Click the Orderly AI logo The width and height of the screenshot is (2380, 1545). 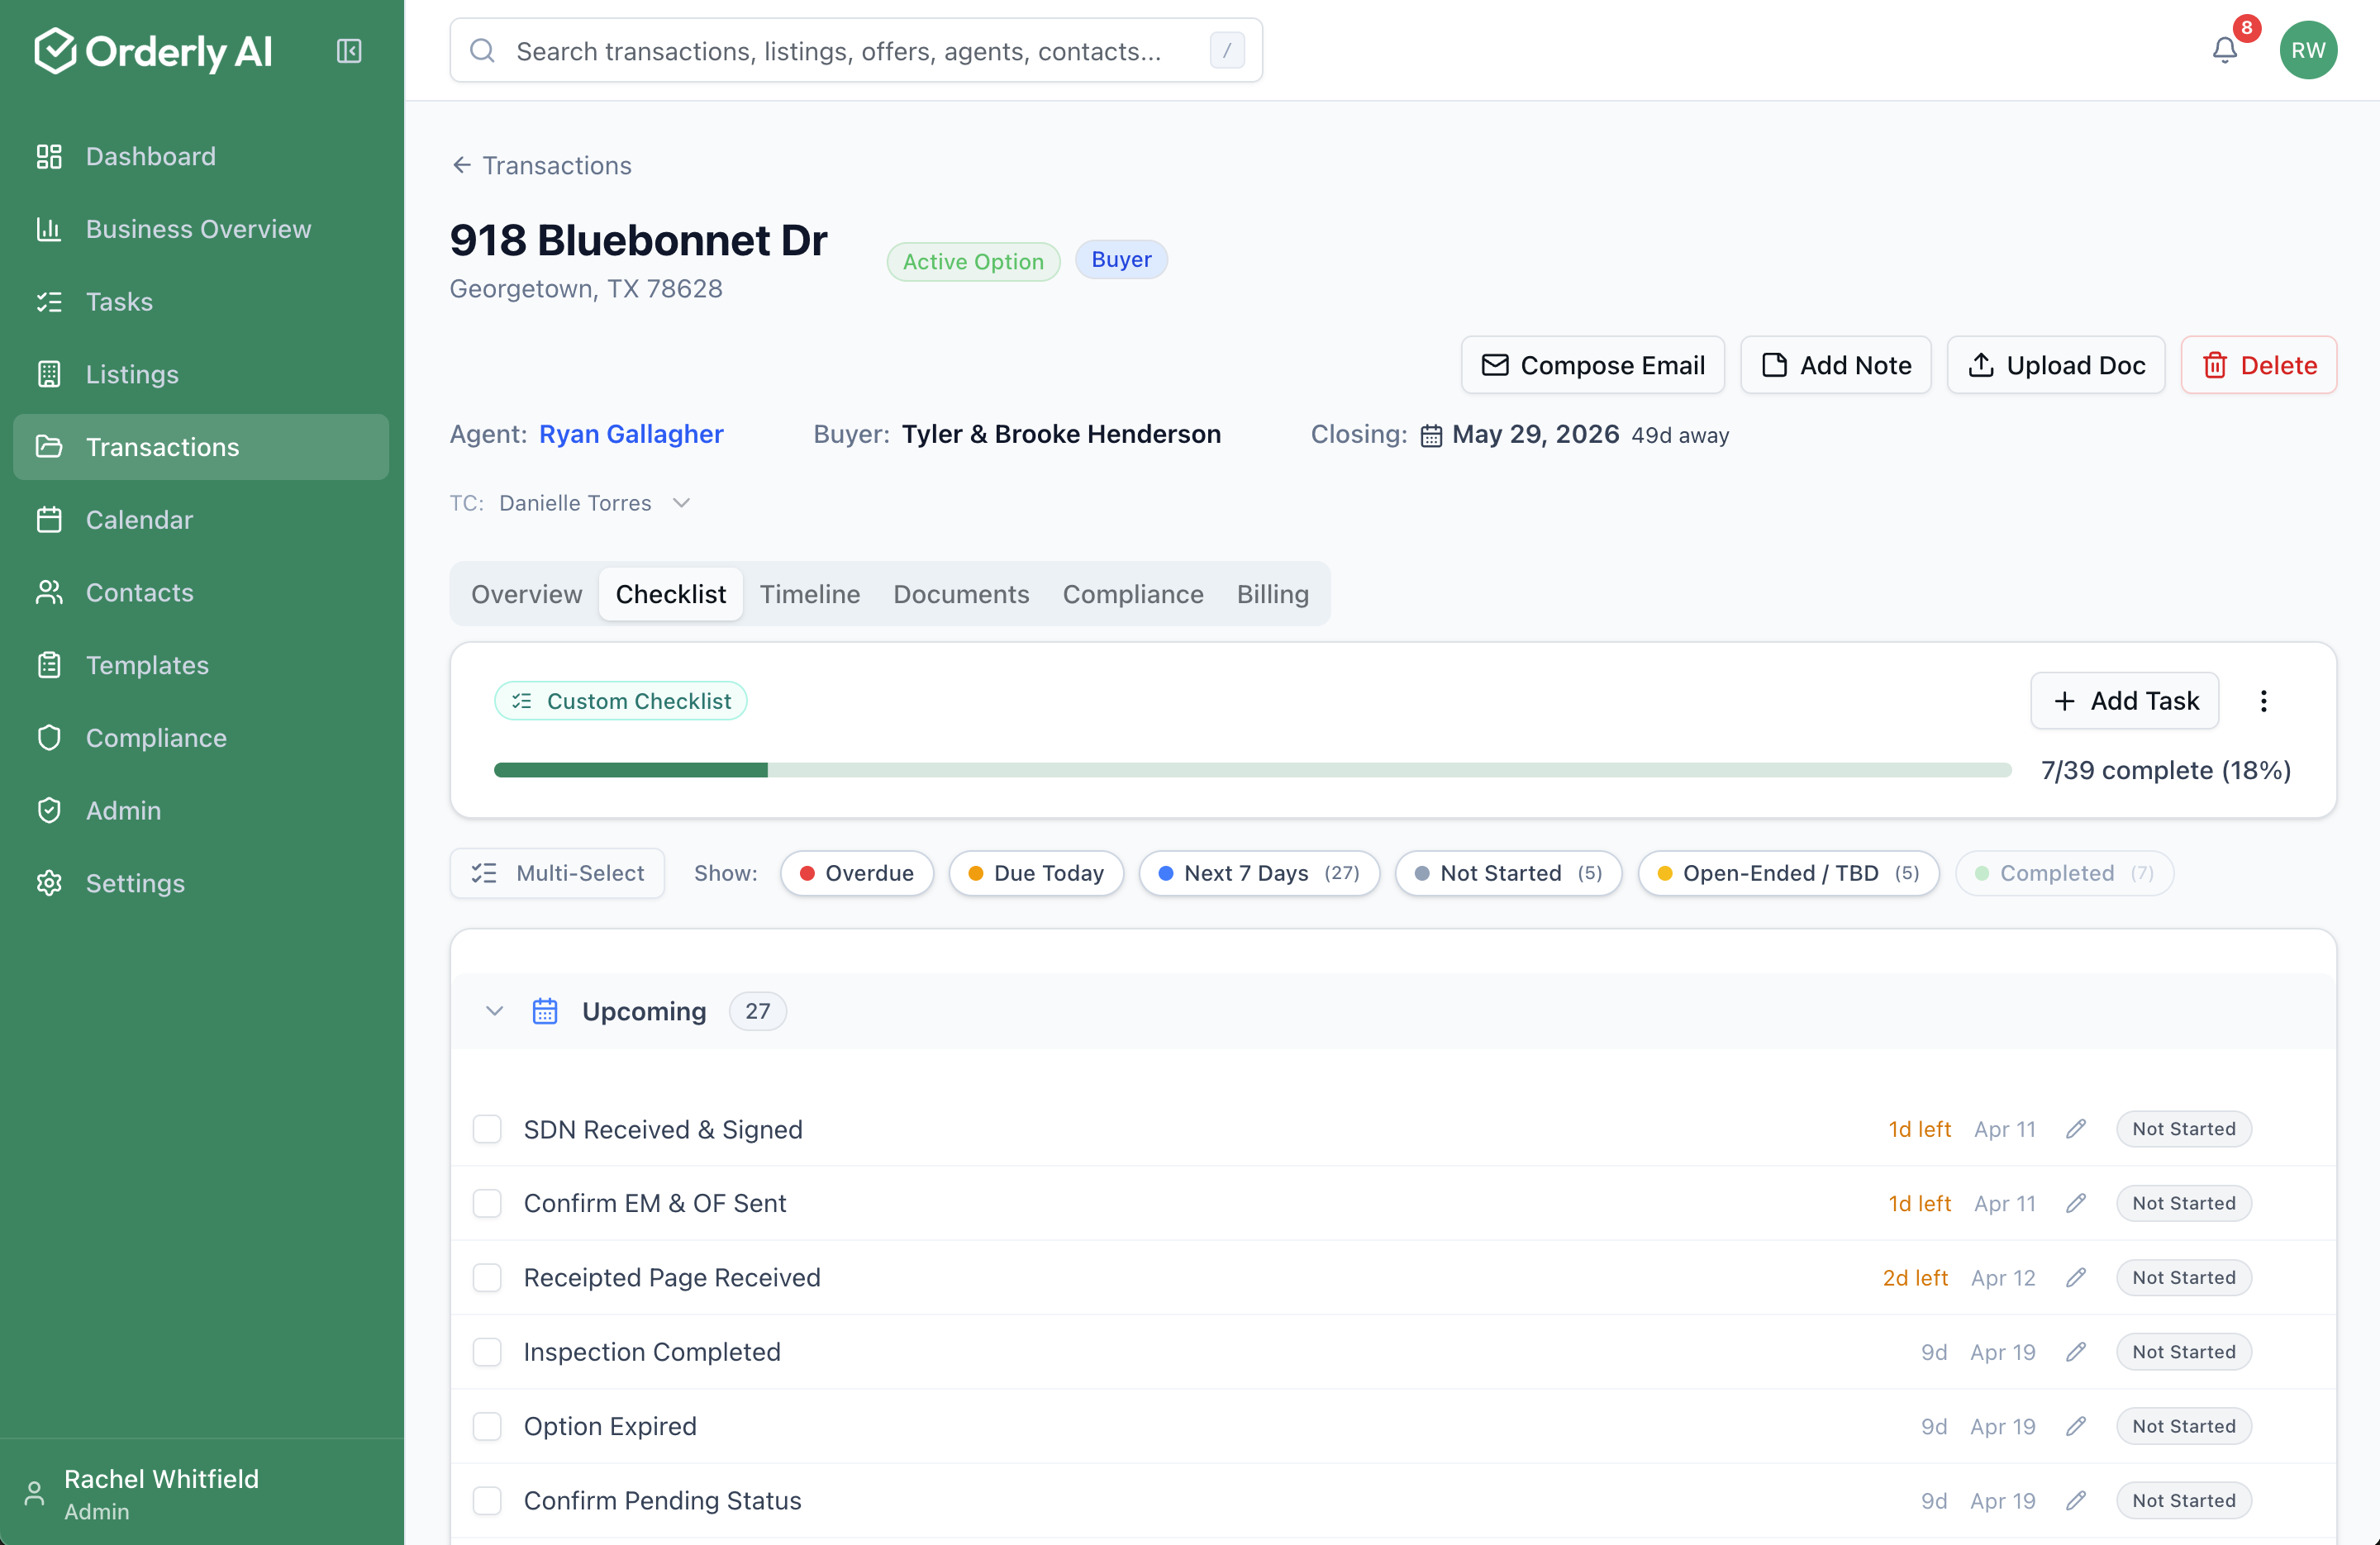[x=153, y=51]
